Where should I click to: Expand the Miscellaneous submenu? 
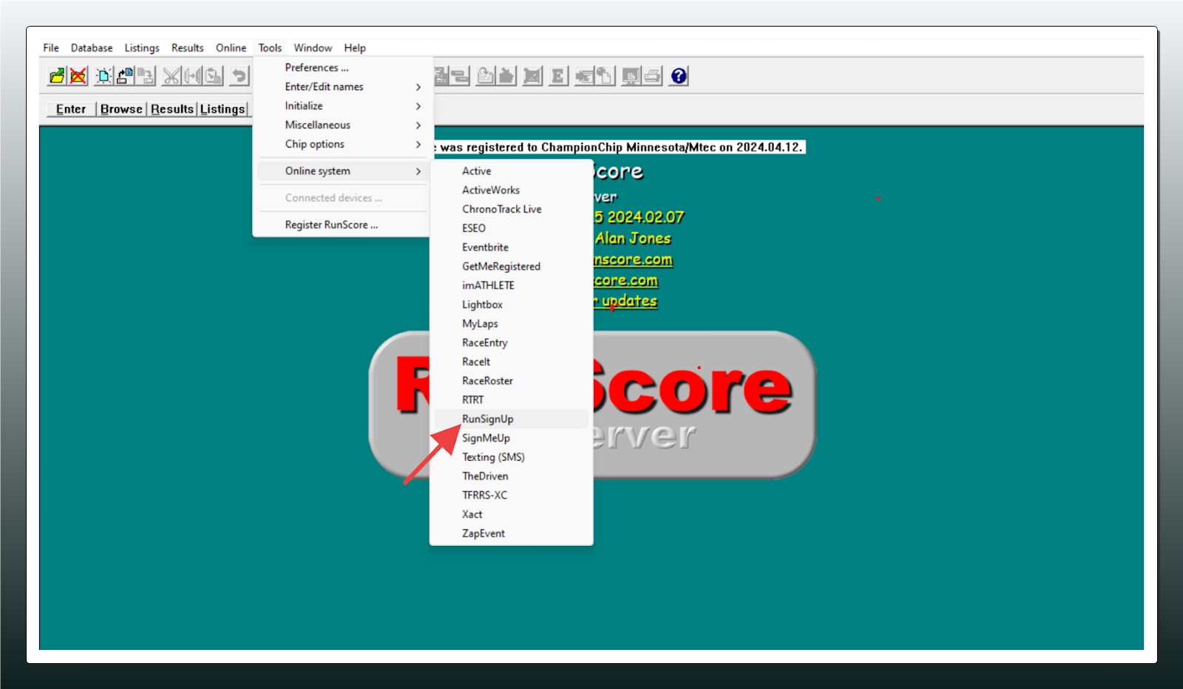coord(343,126)
